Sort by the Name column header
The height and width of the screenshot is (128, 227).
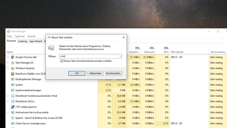pyautogui.click(x=10, y=52)
